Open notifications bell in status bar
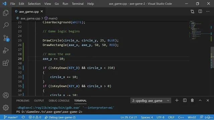This screenshot has height=120, width=214. 208,117
